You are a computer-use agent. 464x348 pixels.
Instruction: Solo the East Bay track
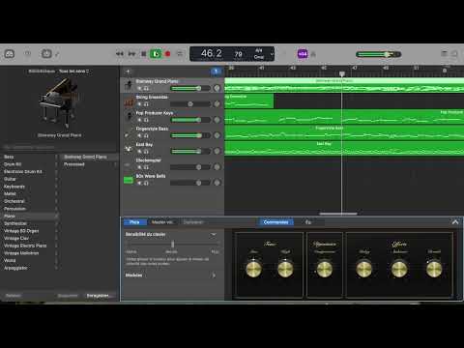(x=146, y=152)
